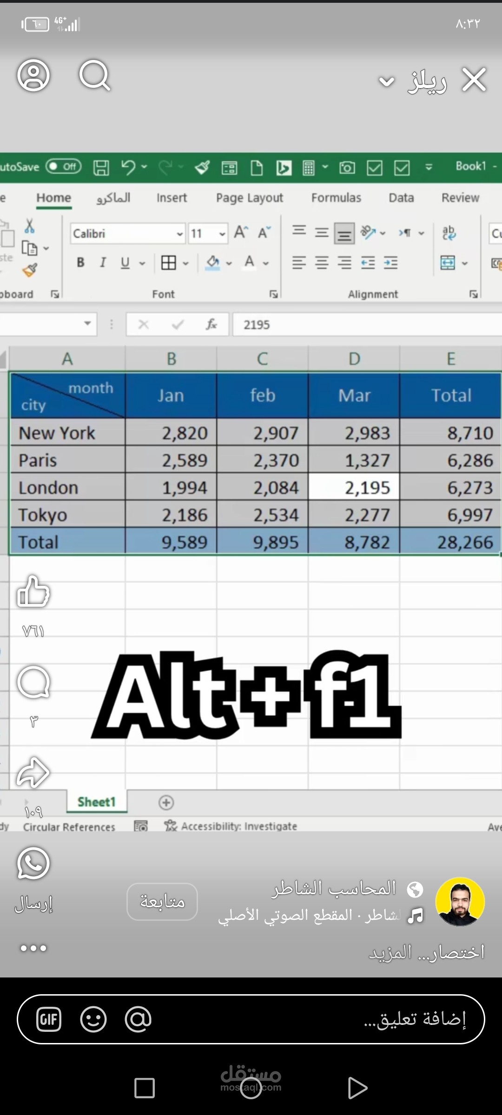Screen dimensions: 502x1115
Task: Toggle Italic formatting
Action: point(103,262)
